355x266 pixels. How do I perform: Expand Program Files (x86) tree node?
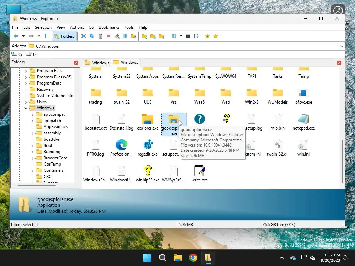(x=26, y=77)
